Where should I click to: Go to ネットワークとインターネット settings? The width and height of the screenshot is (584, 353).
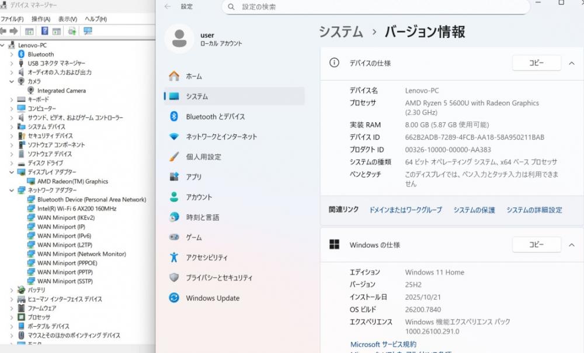221,137
